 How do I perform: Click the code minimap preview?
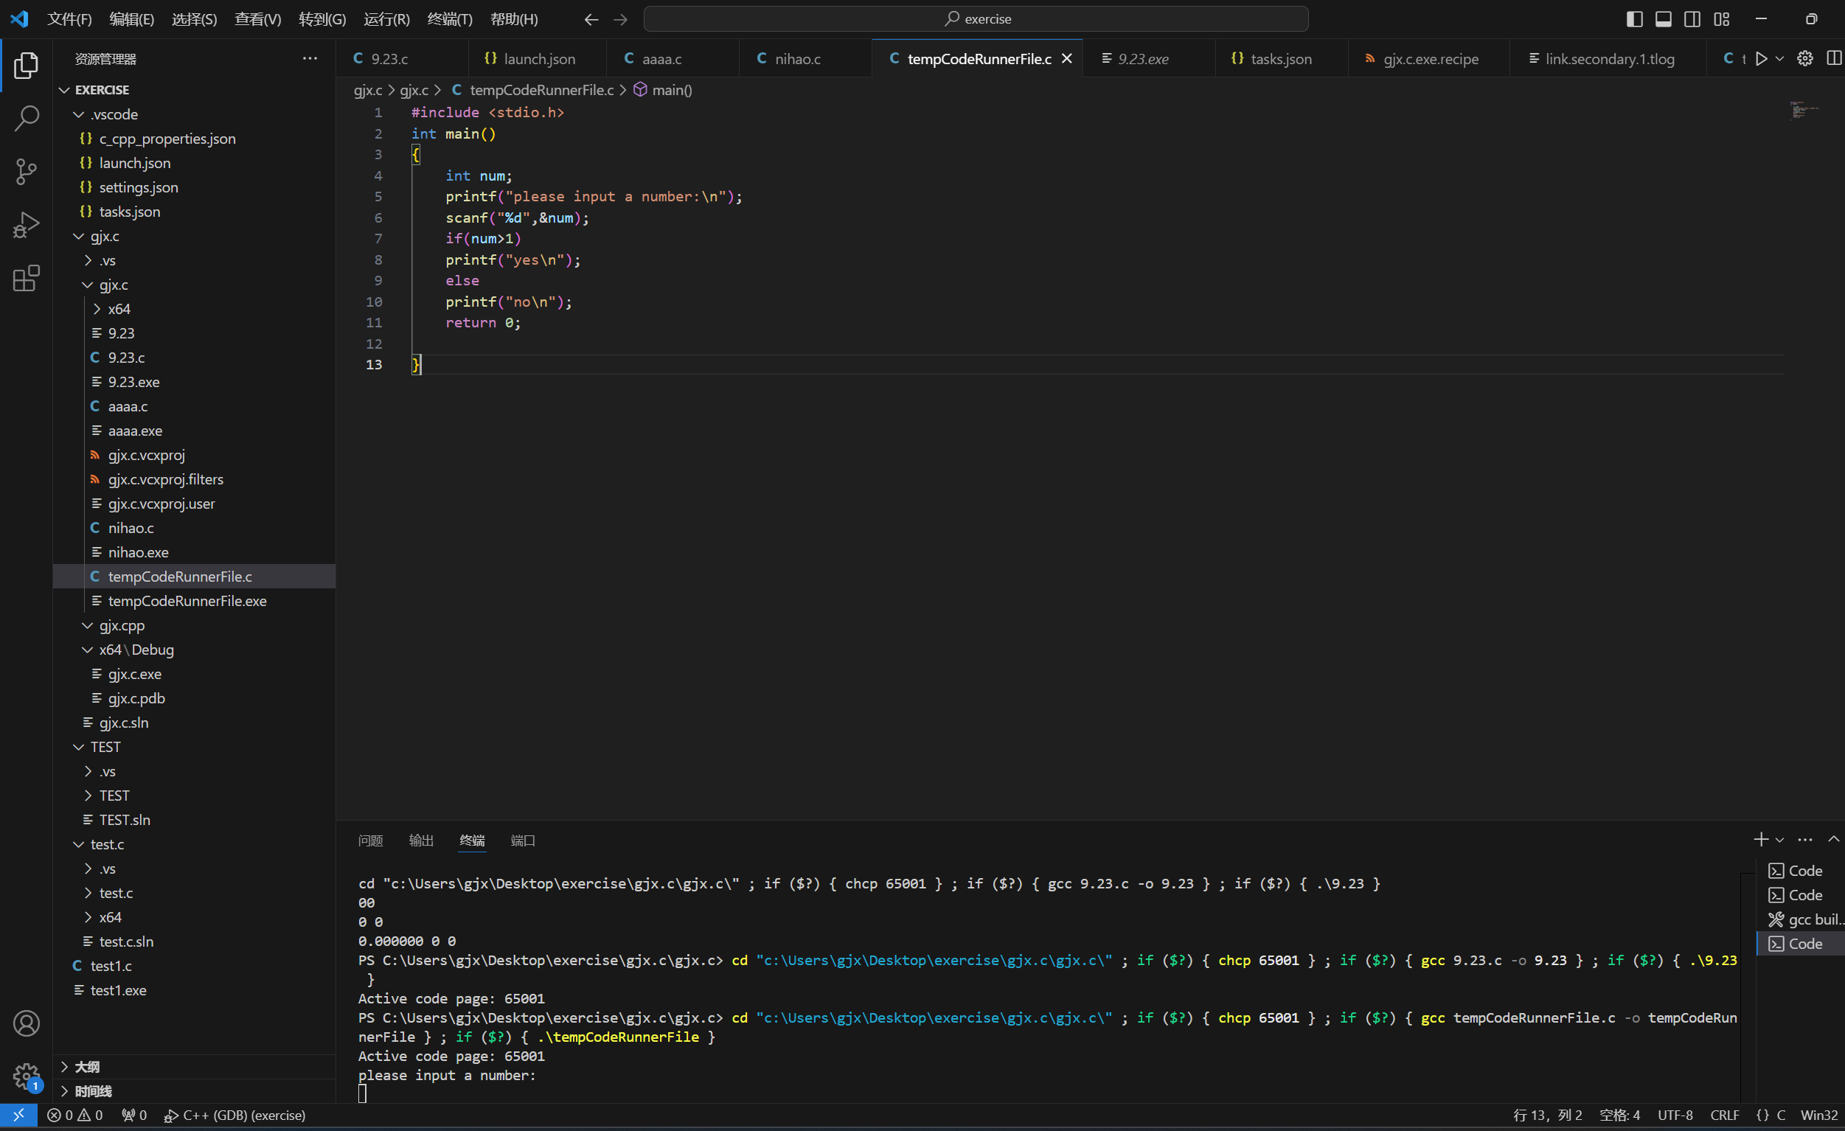1803,110
